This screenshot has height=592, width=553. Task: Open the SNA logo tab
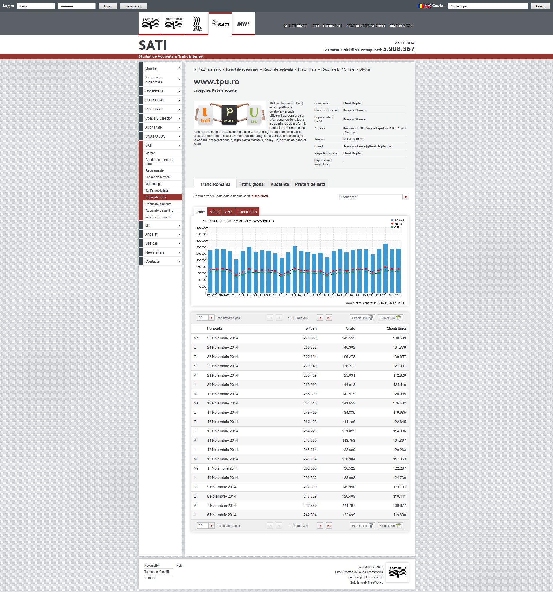click(197, 24)
